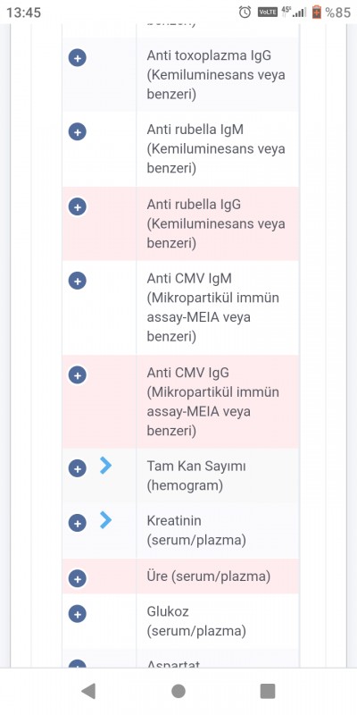The width and height of the screenshot is (357, 715).
Task: Select Anti rubella IgG test name text
Action: coord(216,223)
